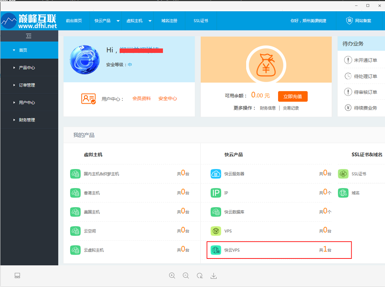Click the 快云VPS icon
Image resolution: width=385 pixels, height=287 pixels.
[216, 250]
